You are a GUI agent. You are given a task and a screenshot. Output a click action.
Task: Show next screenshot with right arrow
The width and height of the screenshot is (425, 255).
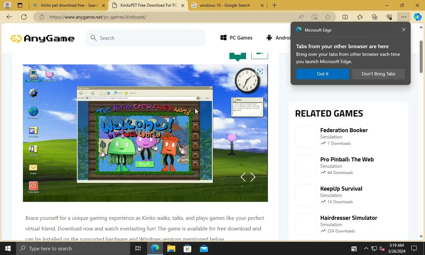point(253,177)
